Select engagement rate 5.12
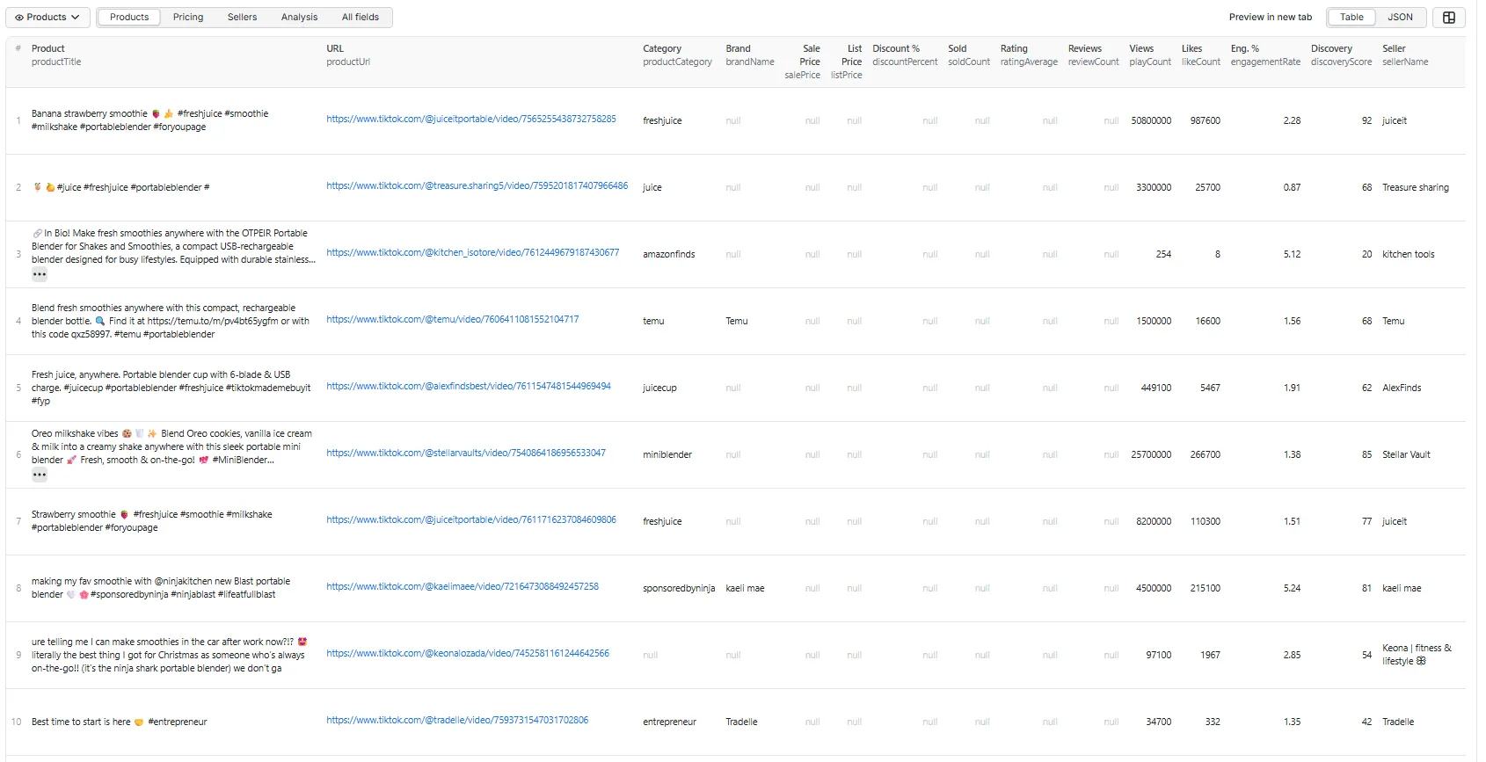 pyautogui.click(x=1292, y=254)
